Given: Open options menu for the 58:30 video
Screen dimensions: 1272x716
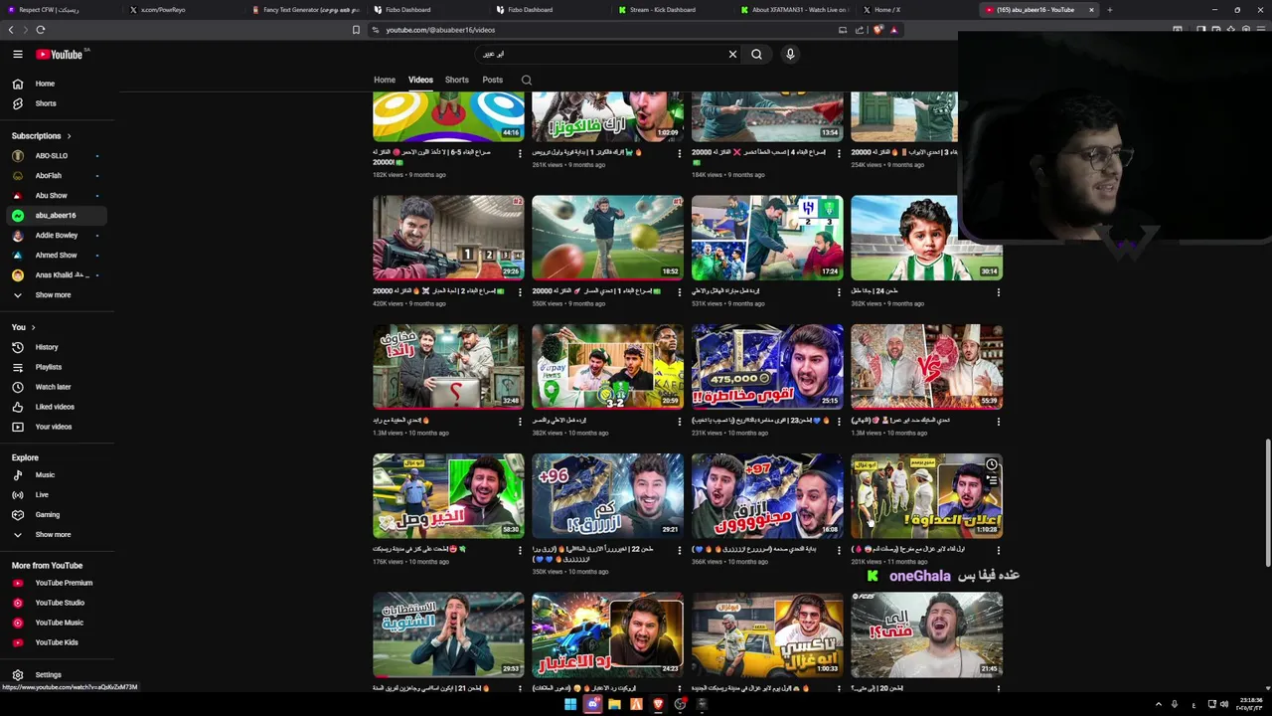Looking at the screenshot, I should pos(520,550).
